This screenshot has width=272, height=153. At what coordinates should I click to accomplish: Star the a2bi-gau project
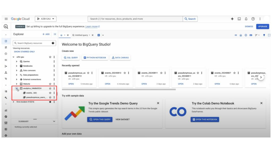[x=50, y=57]
